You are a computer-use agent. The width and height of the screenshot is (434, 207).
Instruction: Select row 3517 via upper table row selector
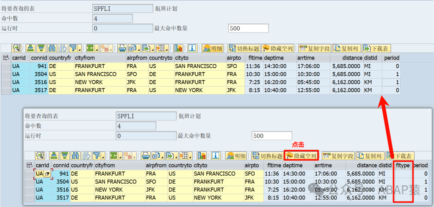(x=6, y=90)
